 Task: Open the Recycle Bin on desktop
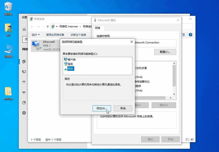coord(8,7)
